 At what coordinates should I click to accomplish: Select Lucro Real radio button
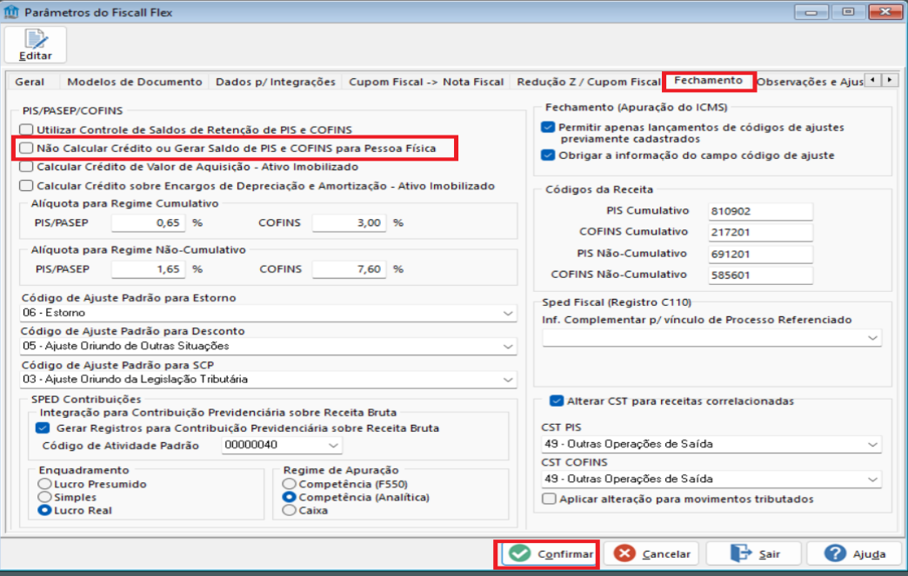tap(44, 510)
